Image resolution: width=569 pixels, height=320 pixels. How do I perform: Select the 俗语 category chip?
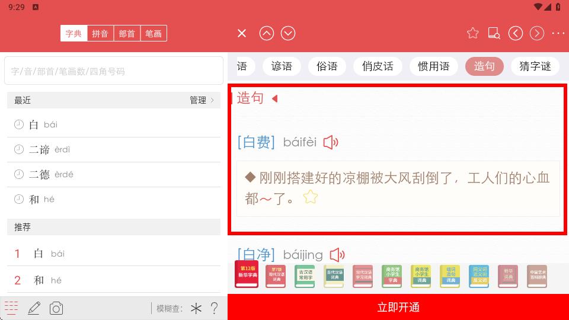point(327,66)
